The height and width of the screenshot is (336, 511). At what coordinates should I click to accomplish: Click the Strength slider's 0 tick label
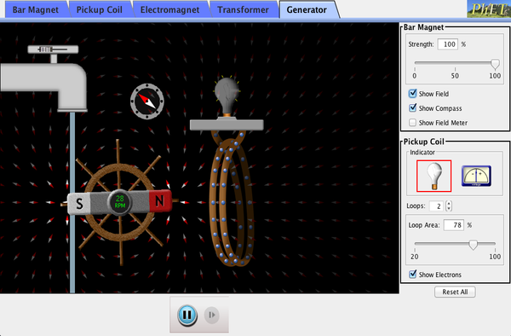point(415,76)
